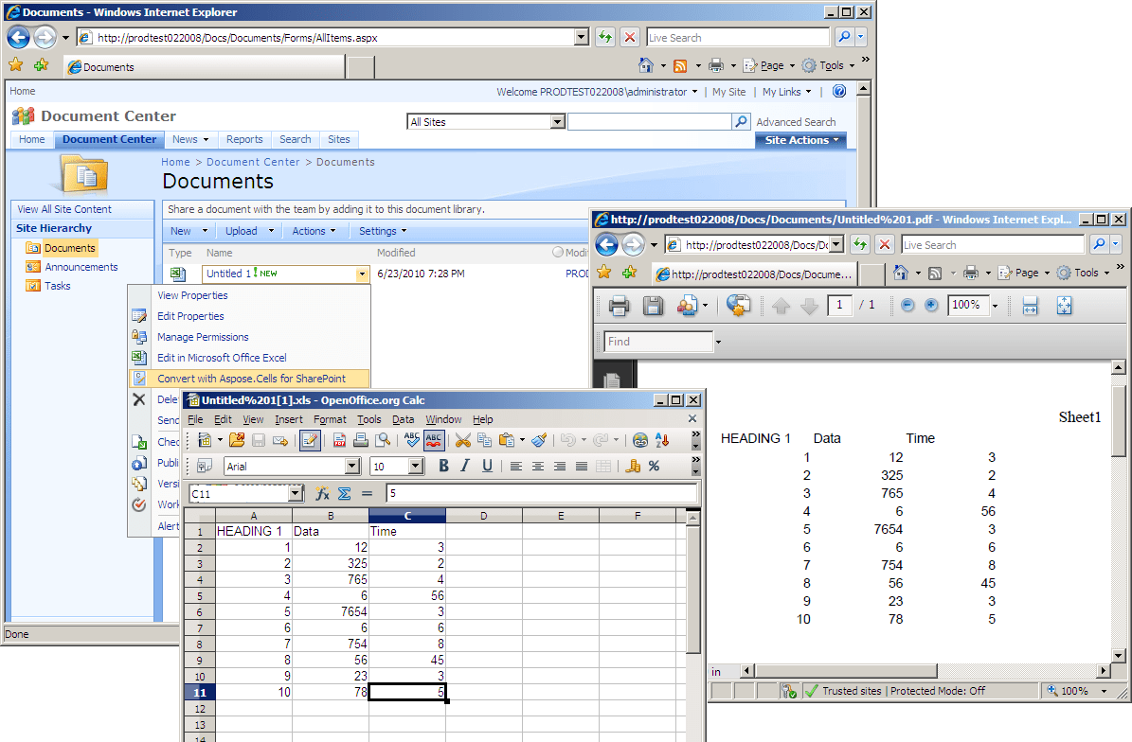Click the Sort Ascending icon in Calc
This screenshot has width=1132, height=742.
662,440
